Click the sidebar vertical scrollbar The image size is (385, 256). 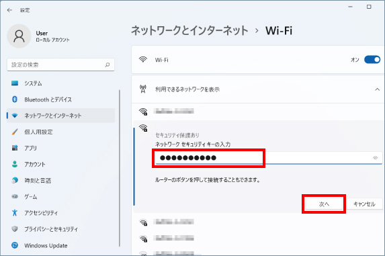point(120,168)
